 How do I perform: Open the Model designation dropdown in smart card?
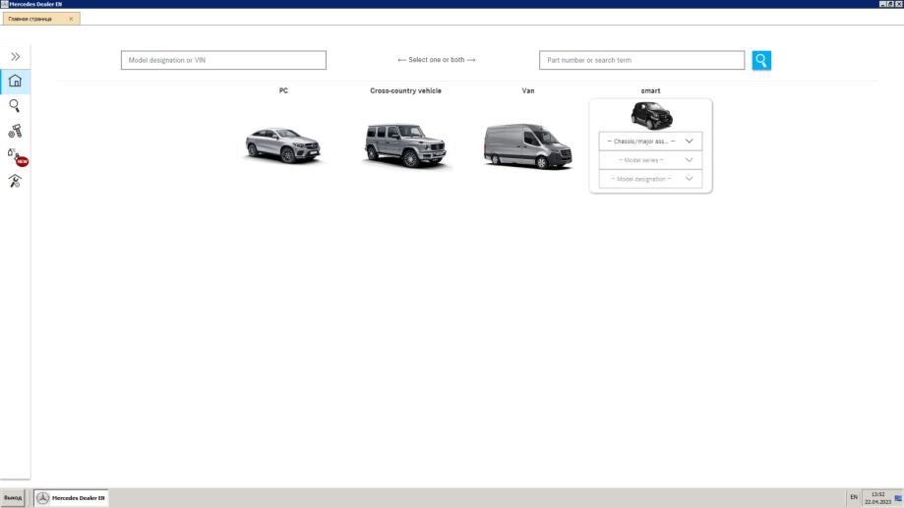[650, 179]
